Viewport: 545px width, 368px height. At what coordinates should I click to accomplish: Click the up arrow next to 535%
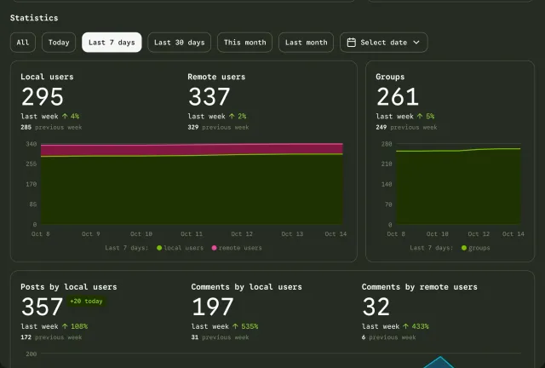(235, 326)
